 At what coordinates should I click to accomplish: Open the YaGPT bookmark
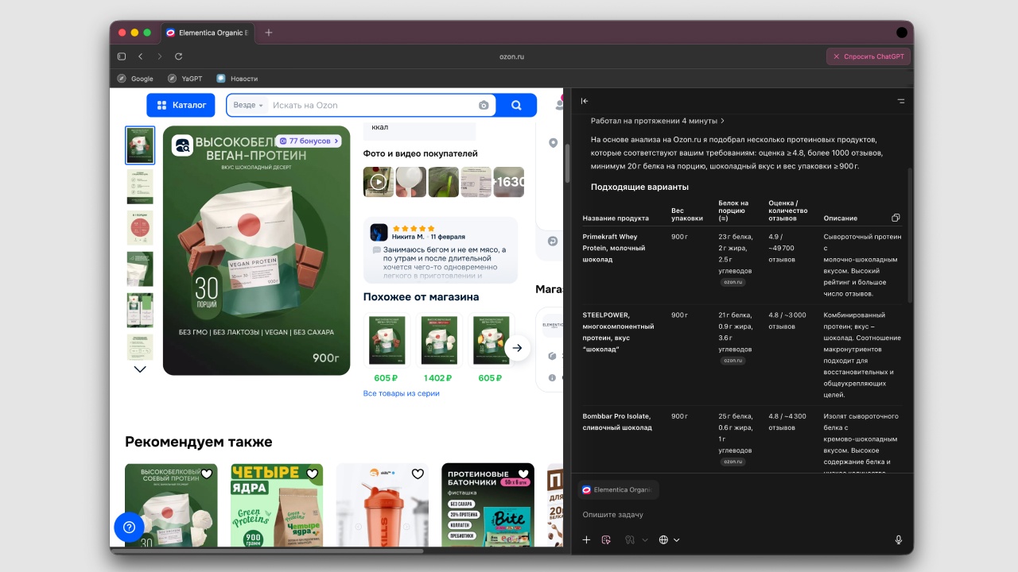click(x=185, y=79)
